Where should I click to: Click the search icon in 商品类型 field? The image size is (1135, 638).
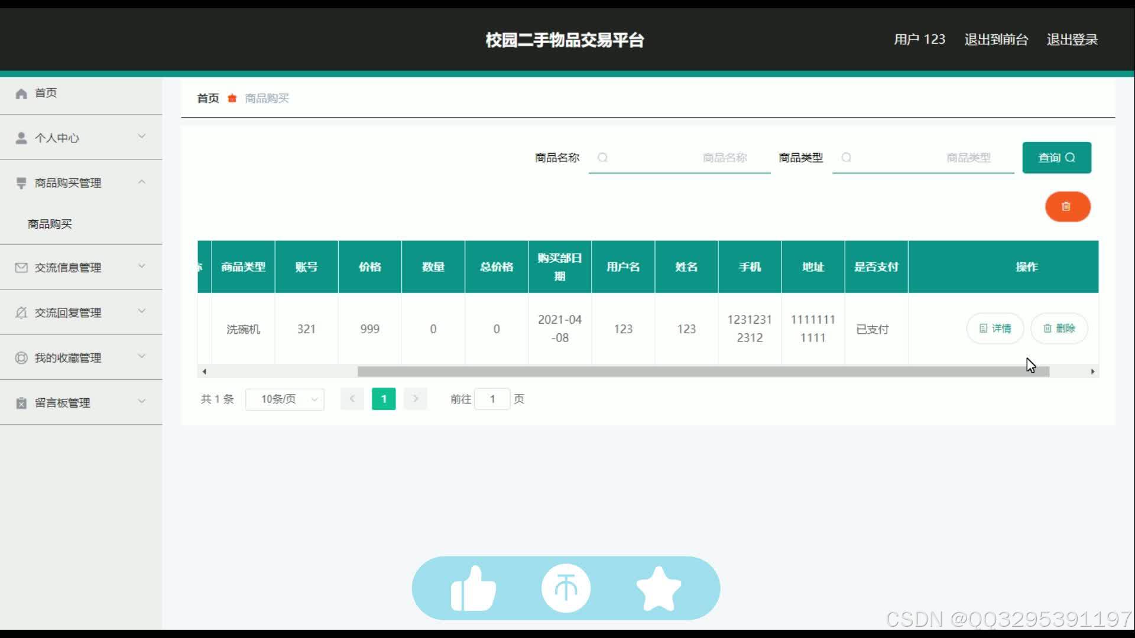[x=847, y=158]
